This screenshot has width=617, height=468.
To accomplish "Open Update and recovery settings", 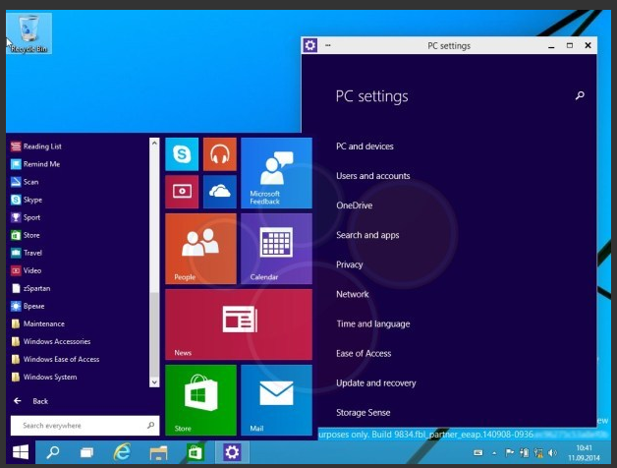I will click(x=375, y=382).
